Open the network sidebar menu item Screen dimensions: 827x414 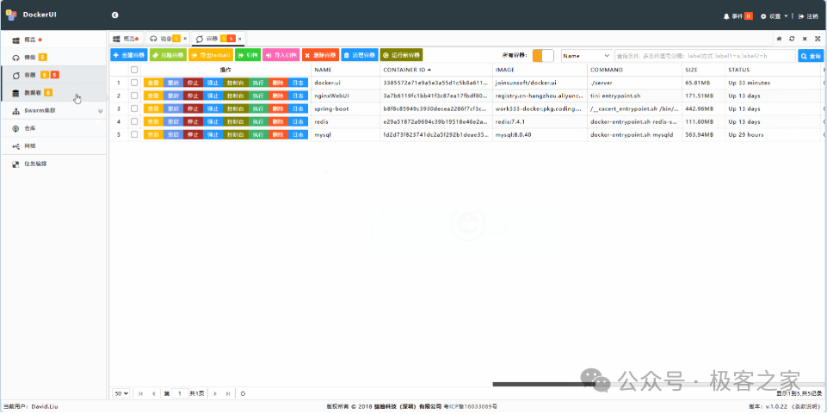click(54, 146)
